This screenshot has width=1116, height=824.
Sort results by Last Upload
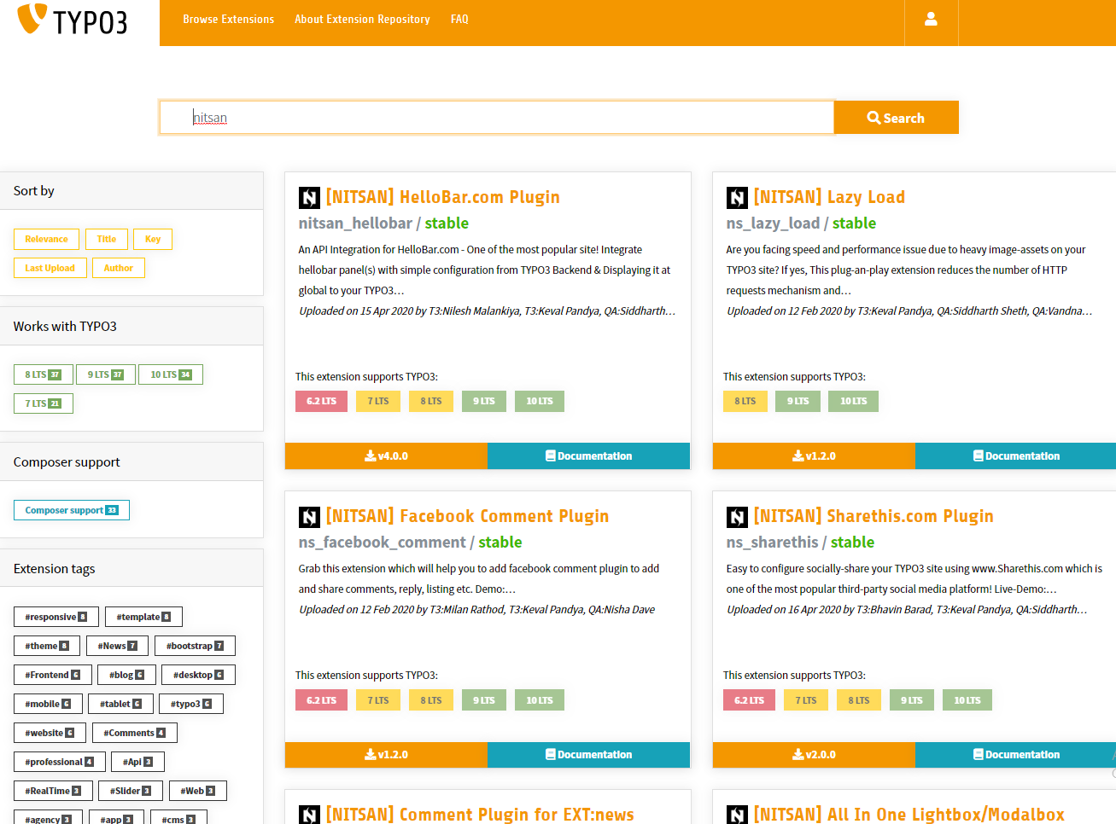pyautogui.click(x=50, y=267)
